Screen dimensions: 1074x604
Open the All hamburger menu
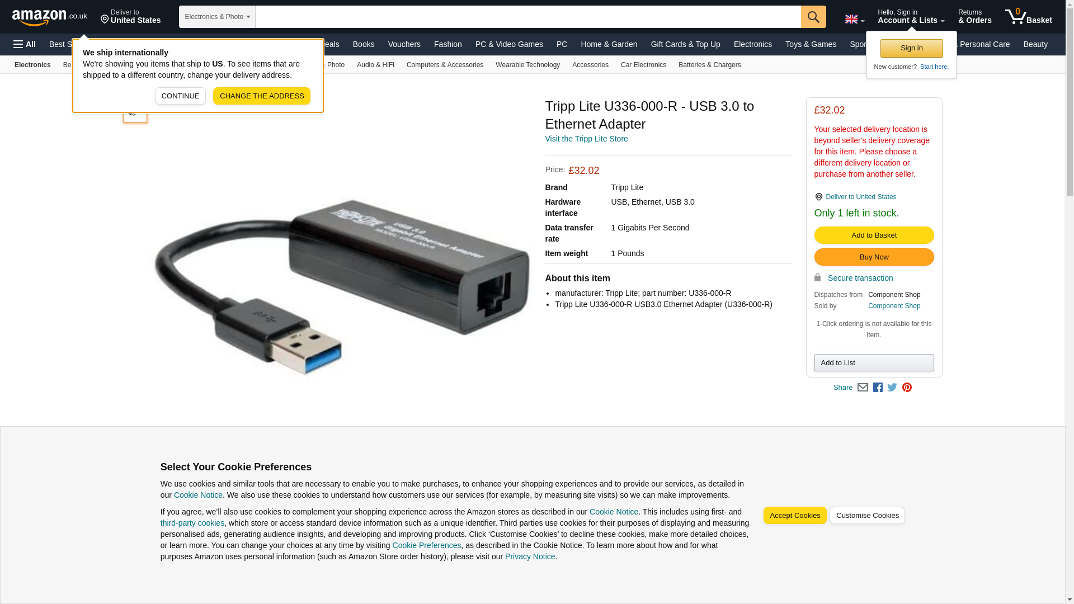click(x=25, y=44)
